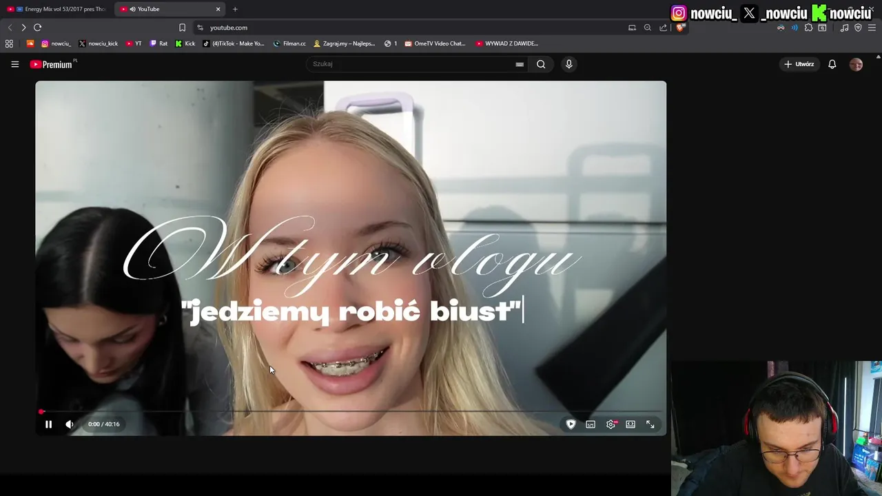
Task: Open the TikTok - Make Yo... bookmark
Action: pyautogui.click(x=234, y=43)
